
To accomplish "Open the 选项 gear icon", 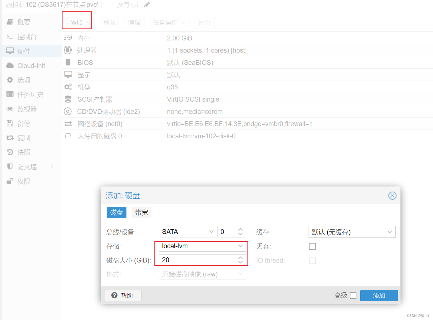I will pyautogui.click(x=10, y=80).
